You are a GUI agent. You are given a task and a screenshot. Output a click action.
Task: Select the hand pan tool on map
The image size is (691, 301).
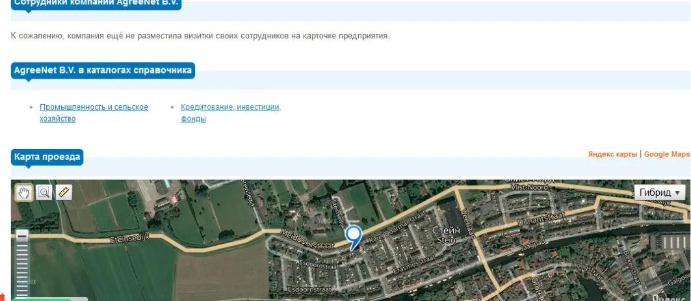pyautogui.click(x=25, y=192)
